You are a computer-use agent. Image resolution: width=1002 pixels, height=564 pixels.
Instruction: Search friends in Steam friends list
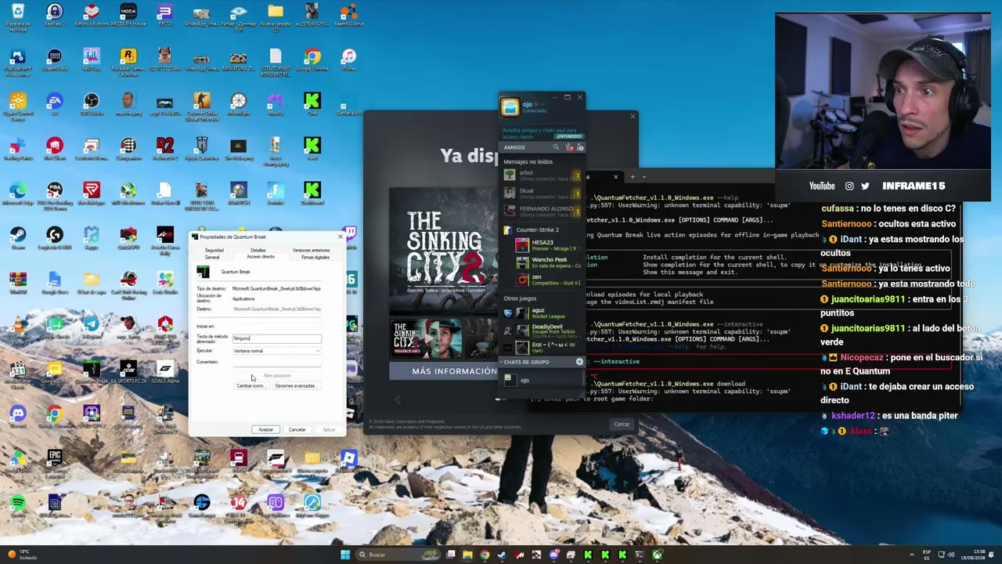coord(557,147)
